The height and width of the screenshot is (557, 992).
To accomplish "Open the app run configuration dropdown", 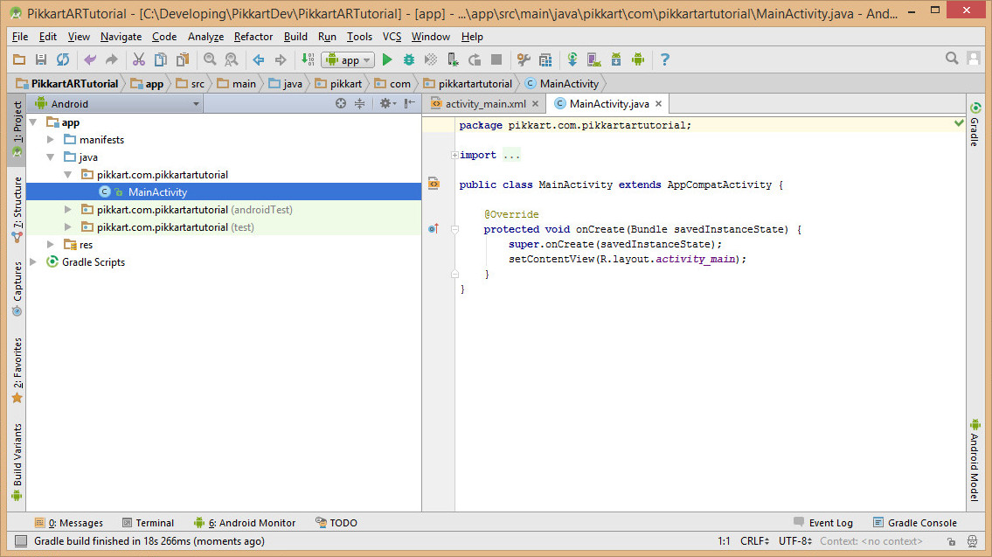I will tap(348, 59).
